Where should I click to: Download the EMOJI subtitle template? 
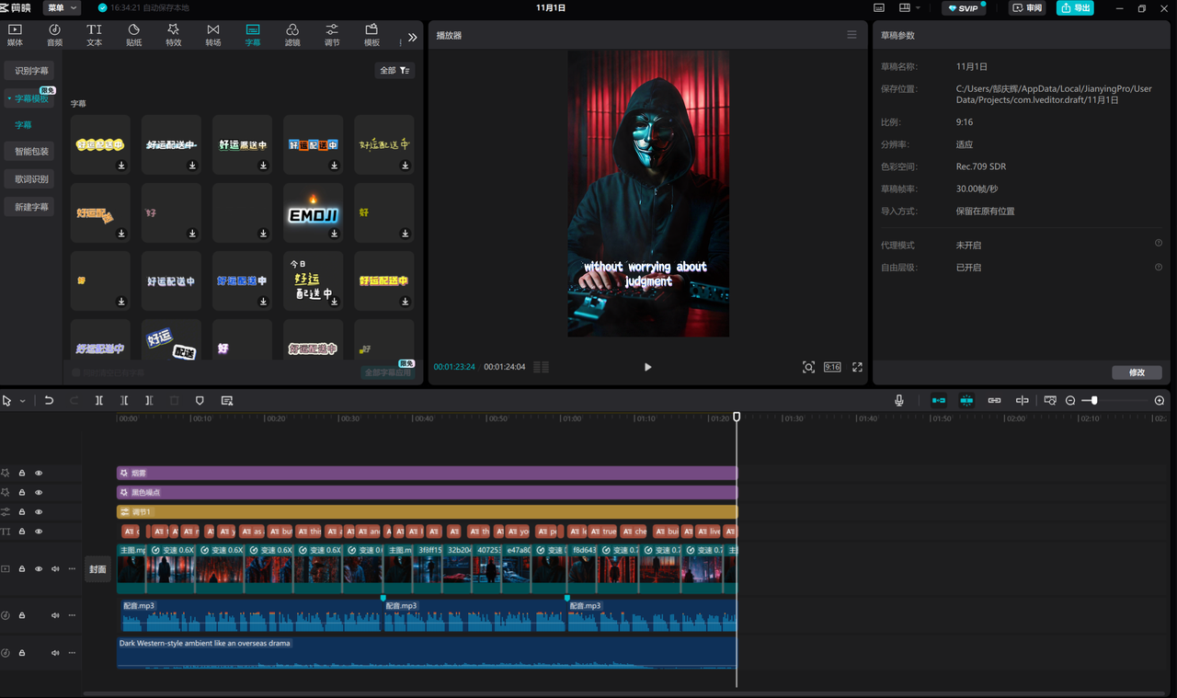click(x=335, y=234)
